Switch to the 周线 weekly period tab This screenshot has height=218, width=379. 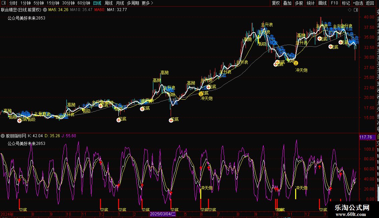(109, 3)
